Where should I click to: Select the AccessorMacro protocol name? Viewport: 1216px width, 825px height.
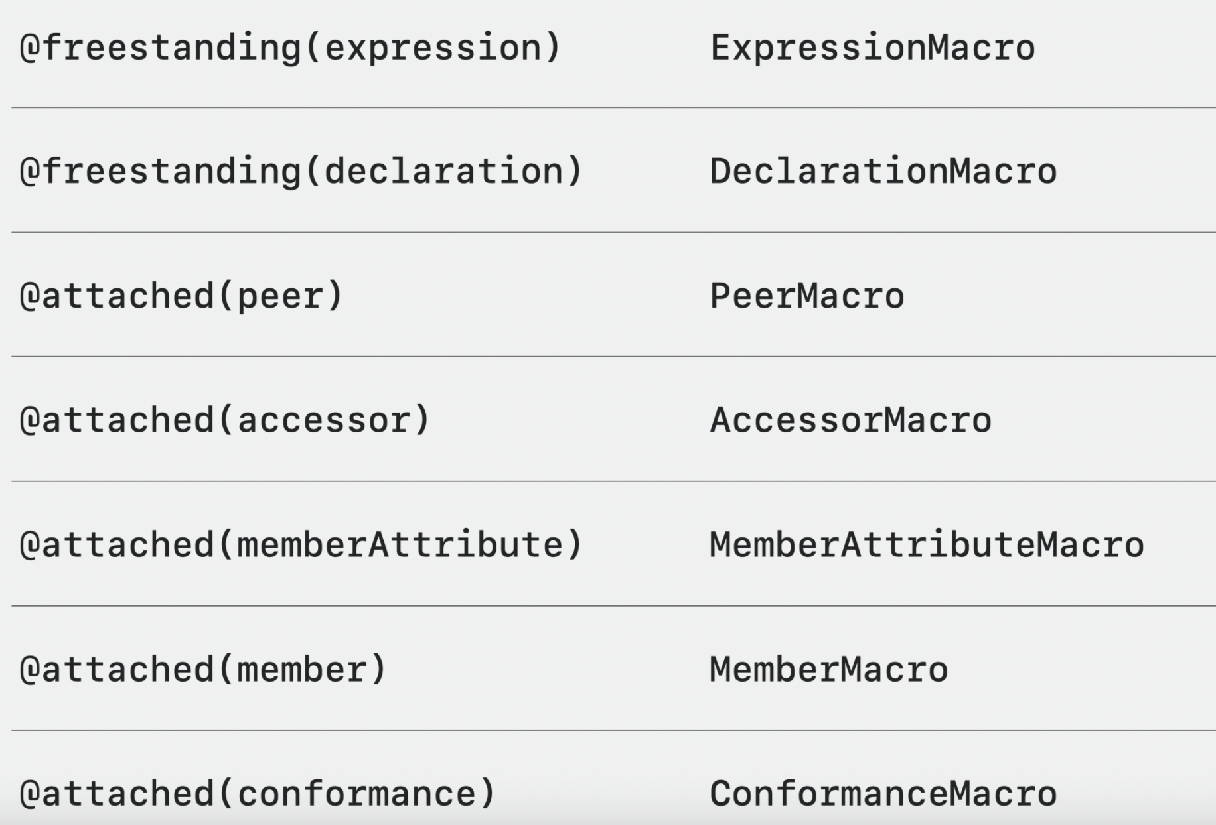coord(851,421)
